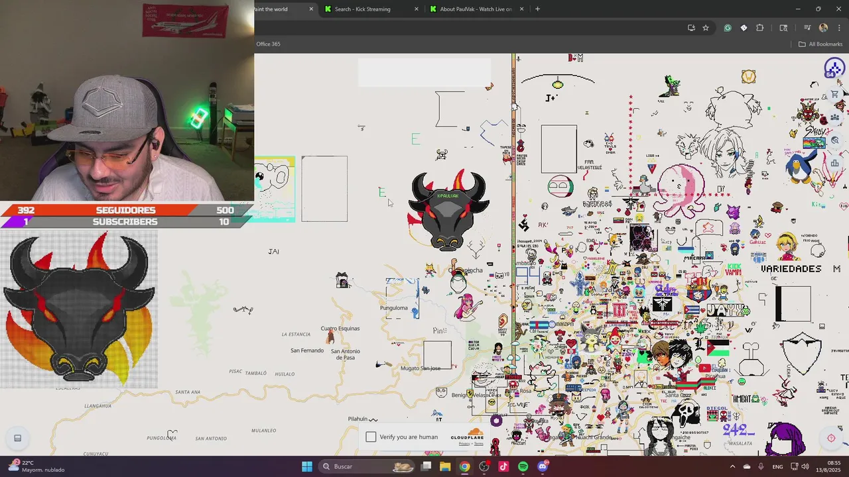Click the white tag extension icon
Viewport: 849px width, 477px height.
pos(744,28)
